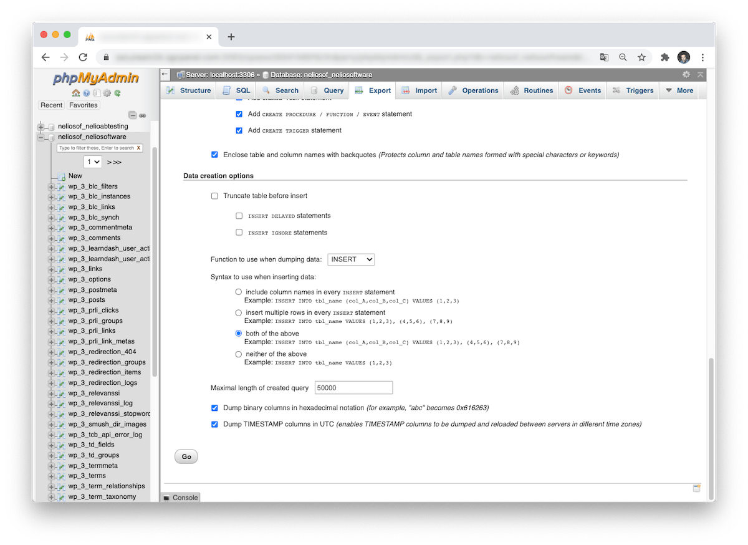748x545 pixels.
Task: Collapse all navigation tree icon
Action: pos(132,115)
